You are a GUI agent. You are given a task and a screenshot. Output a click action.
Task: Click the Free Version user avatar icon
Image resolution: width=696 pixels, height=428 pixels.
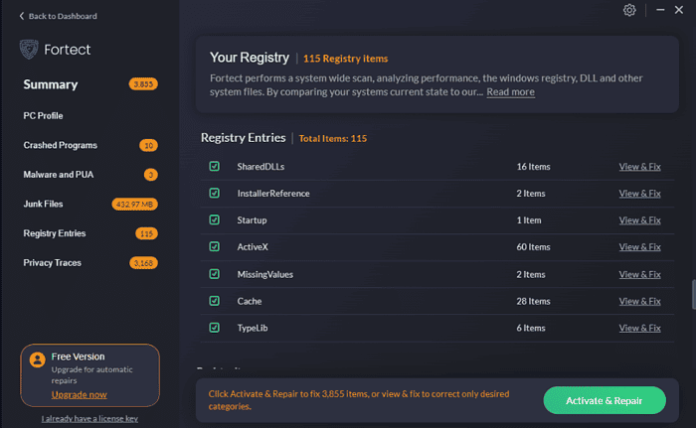(37, 359)
